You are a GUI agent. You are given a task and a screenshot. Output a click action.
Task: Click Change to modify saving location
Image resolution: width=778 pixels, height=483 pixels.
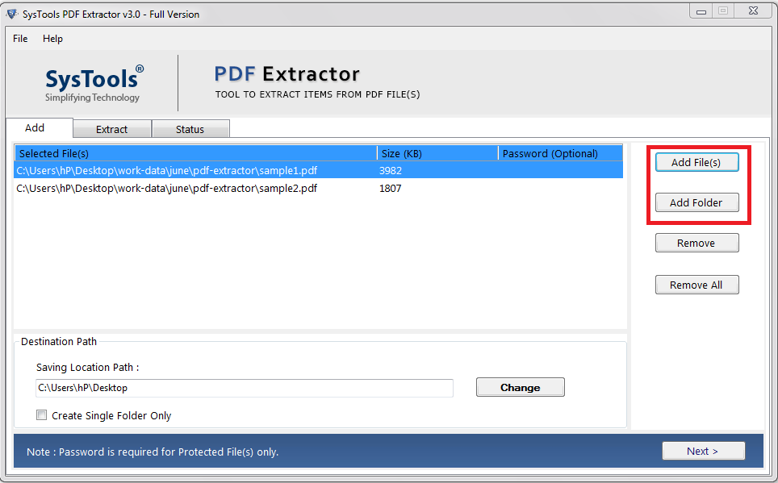point(520,387)
